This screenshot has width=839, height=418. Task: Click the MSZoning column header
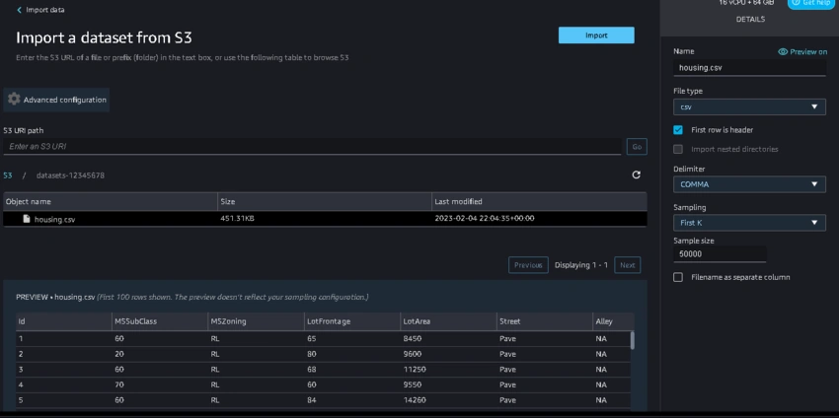[257, 321]
